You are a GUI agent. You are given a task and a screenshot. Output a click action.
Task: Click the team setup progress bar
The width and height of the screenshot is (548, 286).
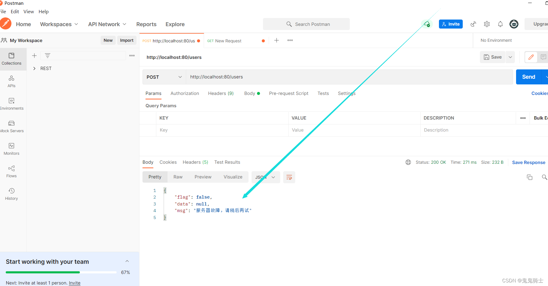coord(61,272)
